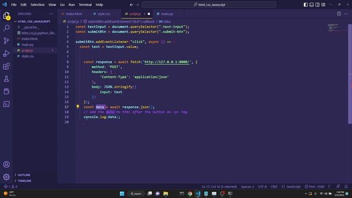Click the lightbulb code action on line 17
This screenshot has width=352, height=198.
(78, 107)
